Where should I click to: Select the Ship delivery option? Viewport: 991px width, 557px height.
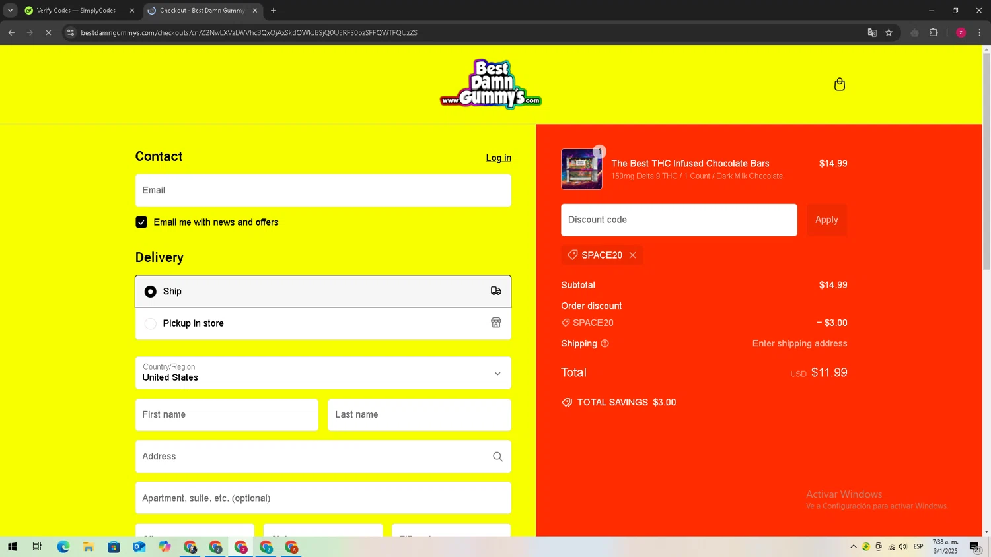click(x=323, y=291)
